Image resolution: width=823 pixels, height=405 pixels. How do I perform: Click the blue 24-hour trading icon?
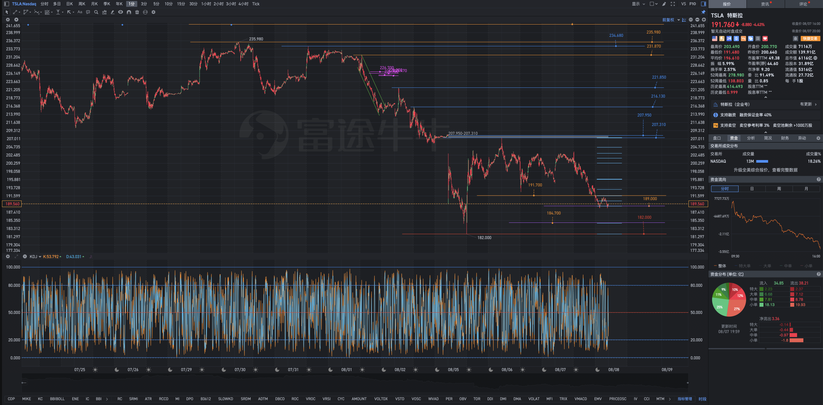729,39
